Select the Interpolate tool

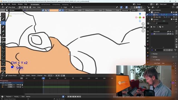click(3, 69)
